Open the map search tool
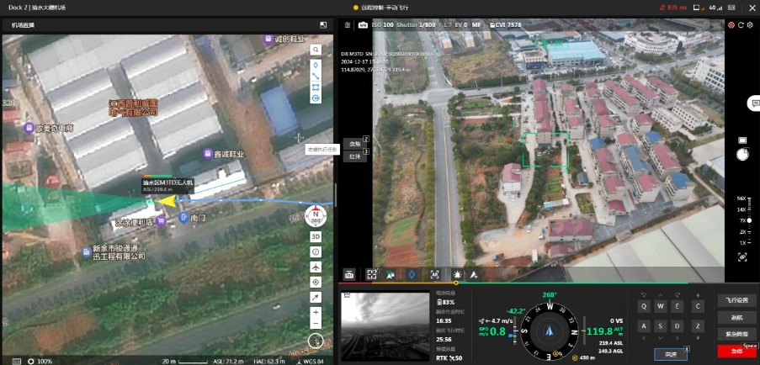This screenshot has height=365, width=760. point(316,50)
